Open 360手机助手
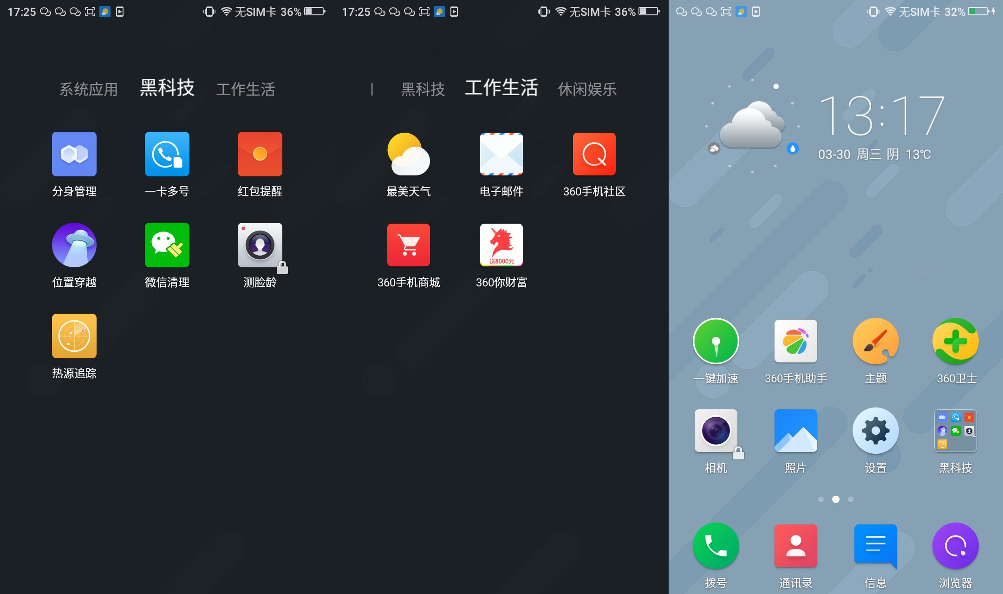Image resolution: width=1003 pixels, height=594 pixels. pyautogui.click(x=795, y=341)
